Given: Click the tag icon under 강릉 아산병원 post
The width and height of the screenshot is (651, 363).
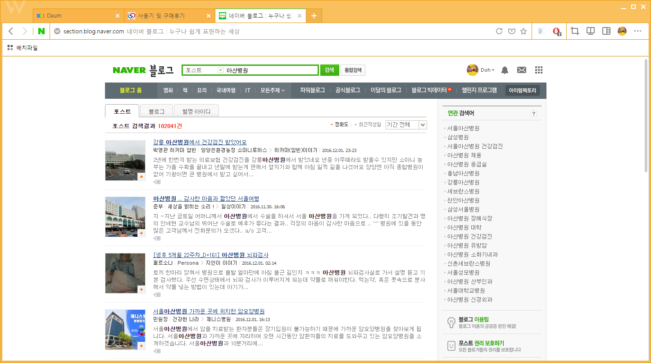Looking at the screenshot, I should coord(157,182).
